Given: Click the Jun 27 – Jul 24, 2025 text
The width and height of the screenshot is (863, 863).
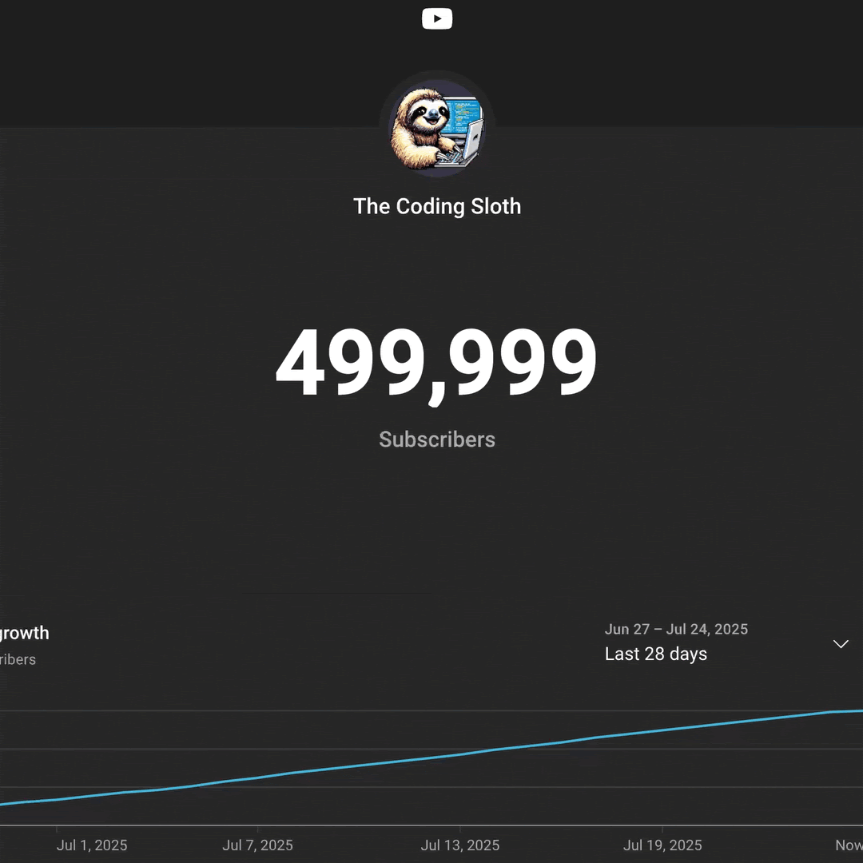Looking at the screenshot, I should click(676, 629).
